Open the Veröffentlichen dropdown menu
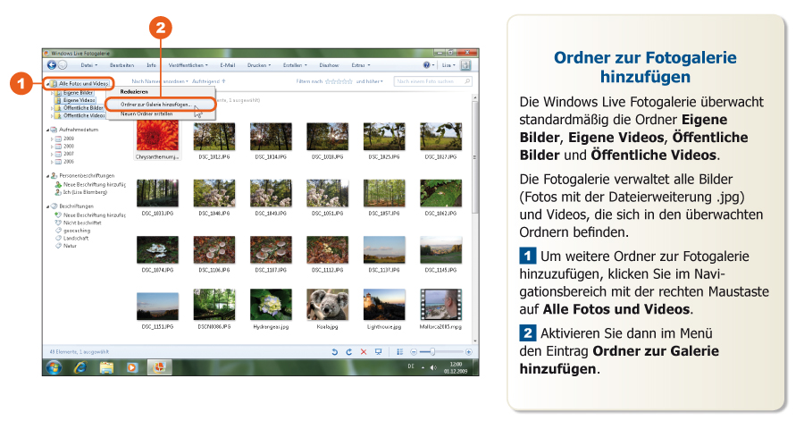This screenshot has width=804, height=429. [x=188, y=65]
